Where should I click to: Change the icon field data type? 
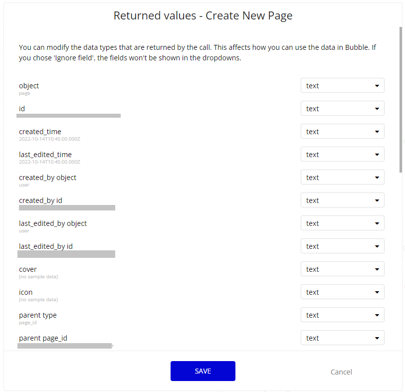[x=343, y=292]
